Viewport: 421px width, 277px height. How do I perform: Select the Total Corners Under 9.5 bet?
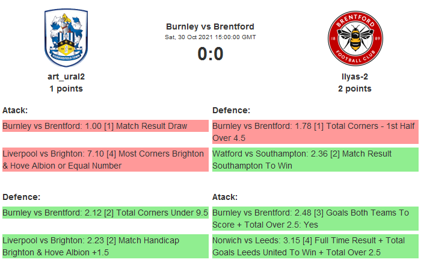pos(105,213)
